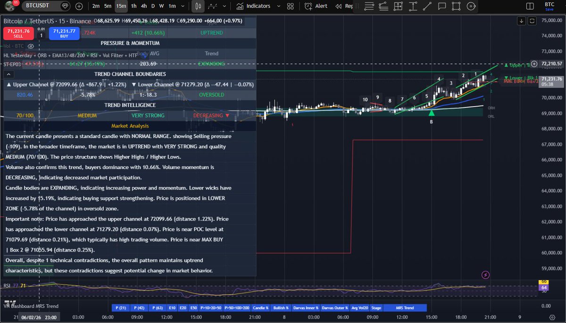Screen dimensions: 566x323
Task: Select the trend line drawing tool
Action: [427, 6]
